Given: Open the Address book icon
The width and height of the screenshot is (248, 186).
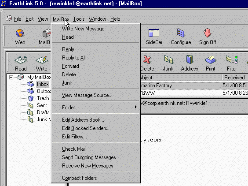Looking at the screenshot, I should (x=190, y=60).
